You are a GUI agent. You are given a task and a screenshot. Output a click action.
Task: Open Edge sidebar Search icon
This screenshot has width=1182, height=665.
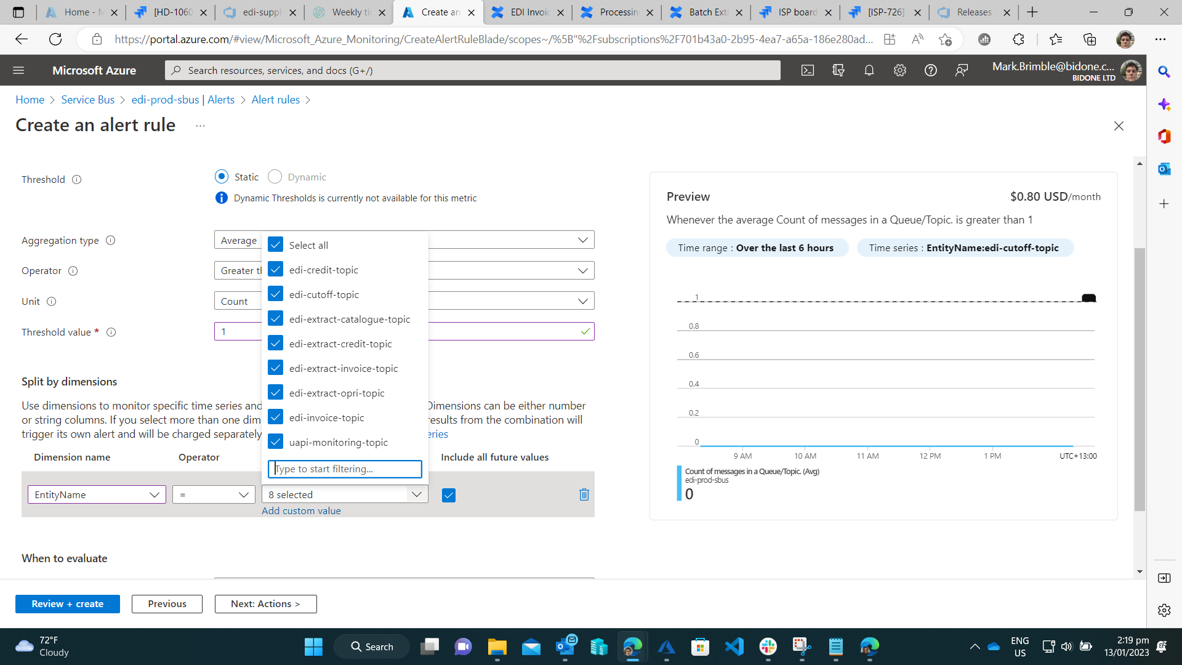tap(1164, 71)
